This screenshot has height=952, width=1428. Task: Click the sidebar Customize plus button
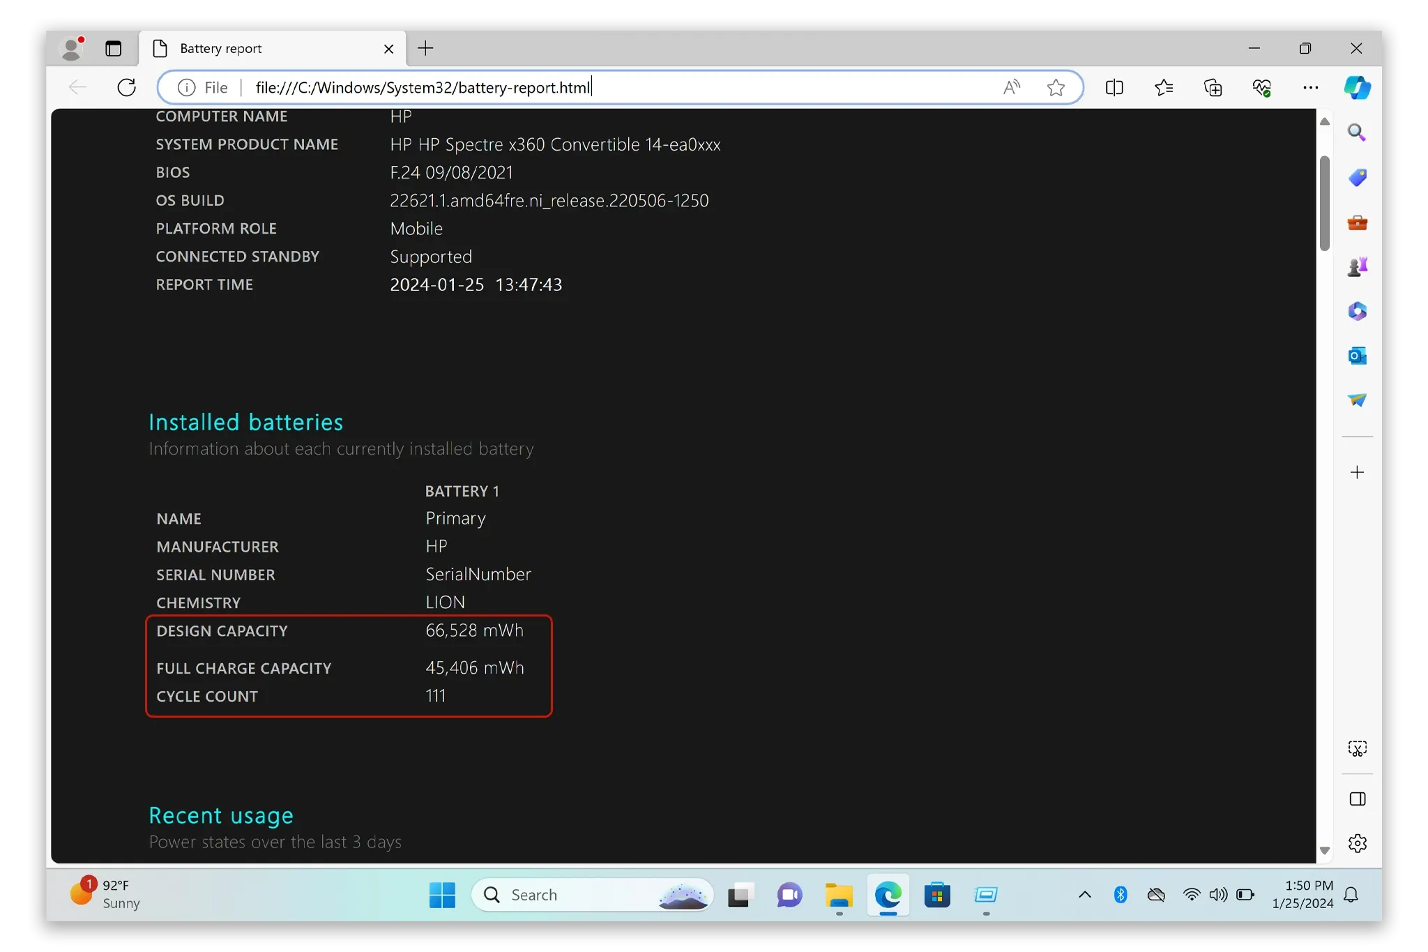1357,473
